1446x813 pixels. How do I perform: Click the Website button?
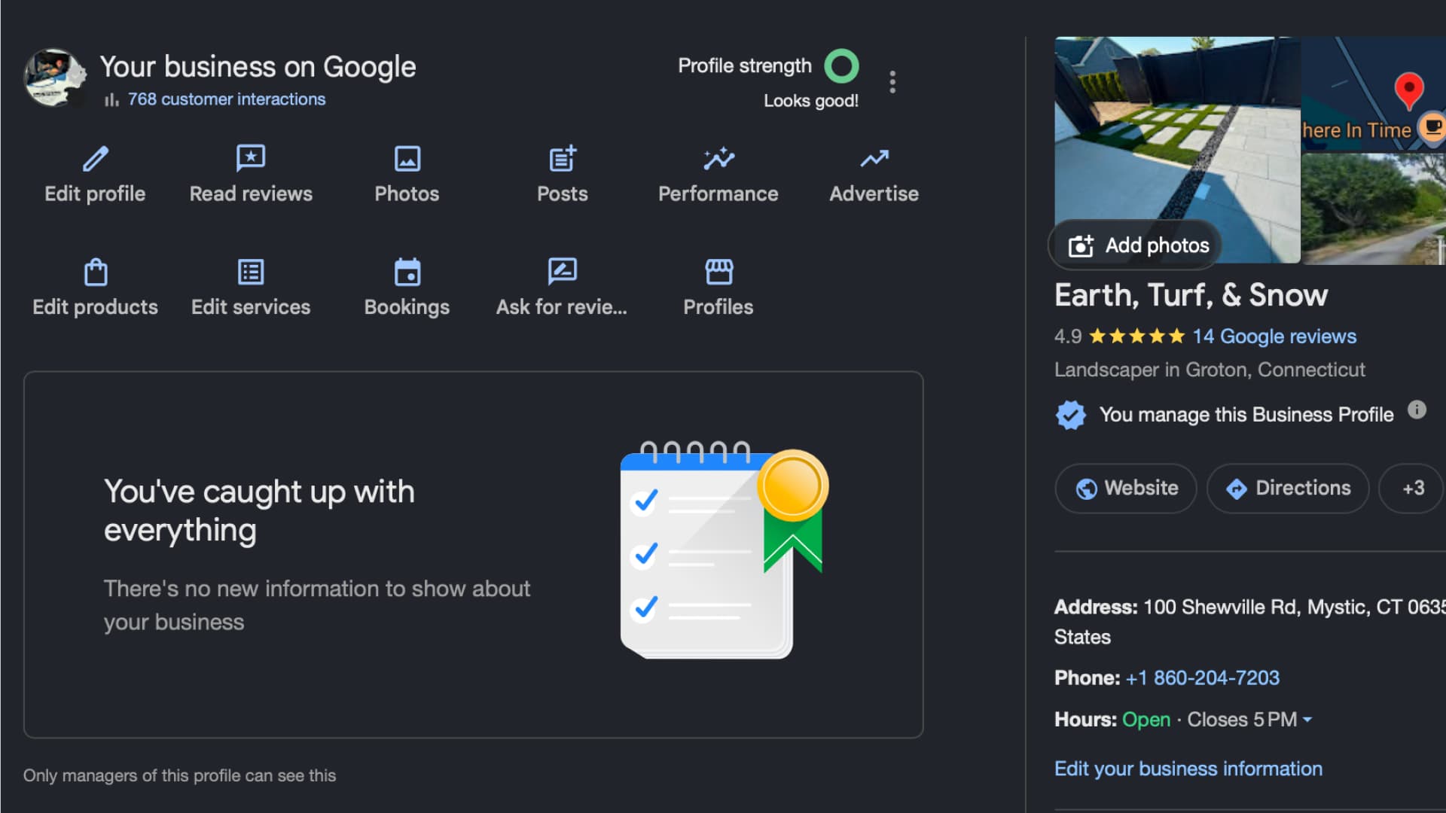[x=1126, y=489]
